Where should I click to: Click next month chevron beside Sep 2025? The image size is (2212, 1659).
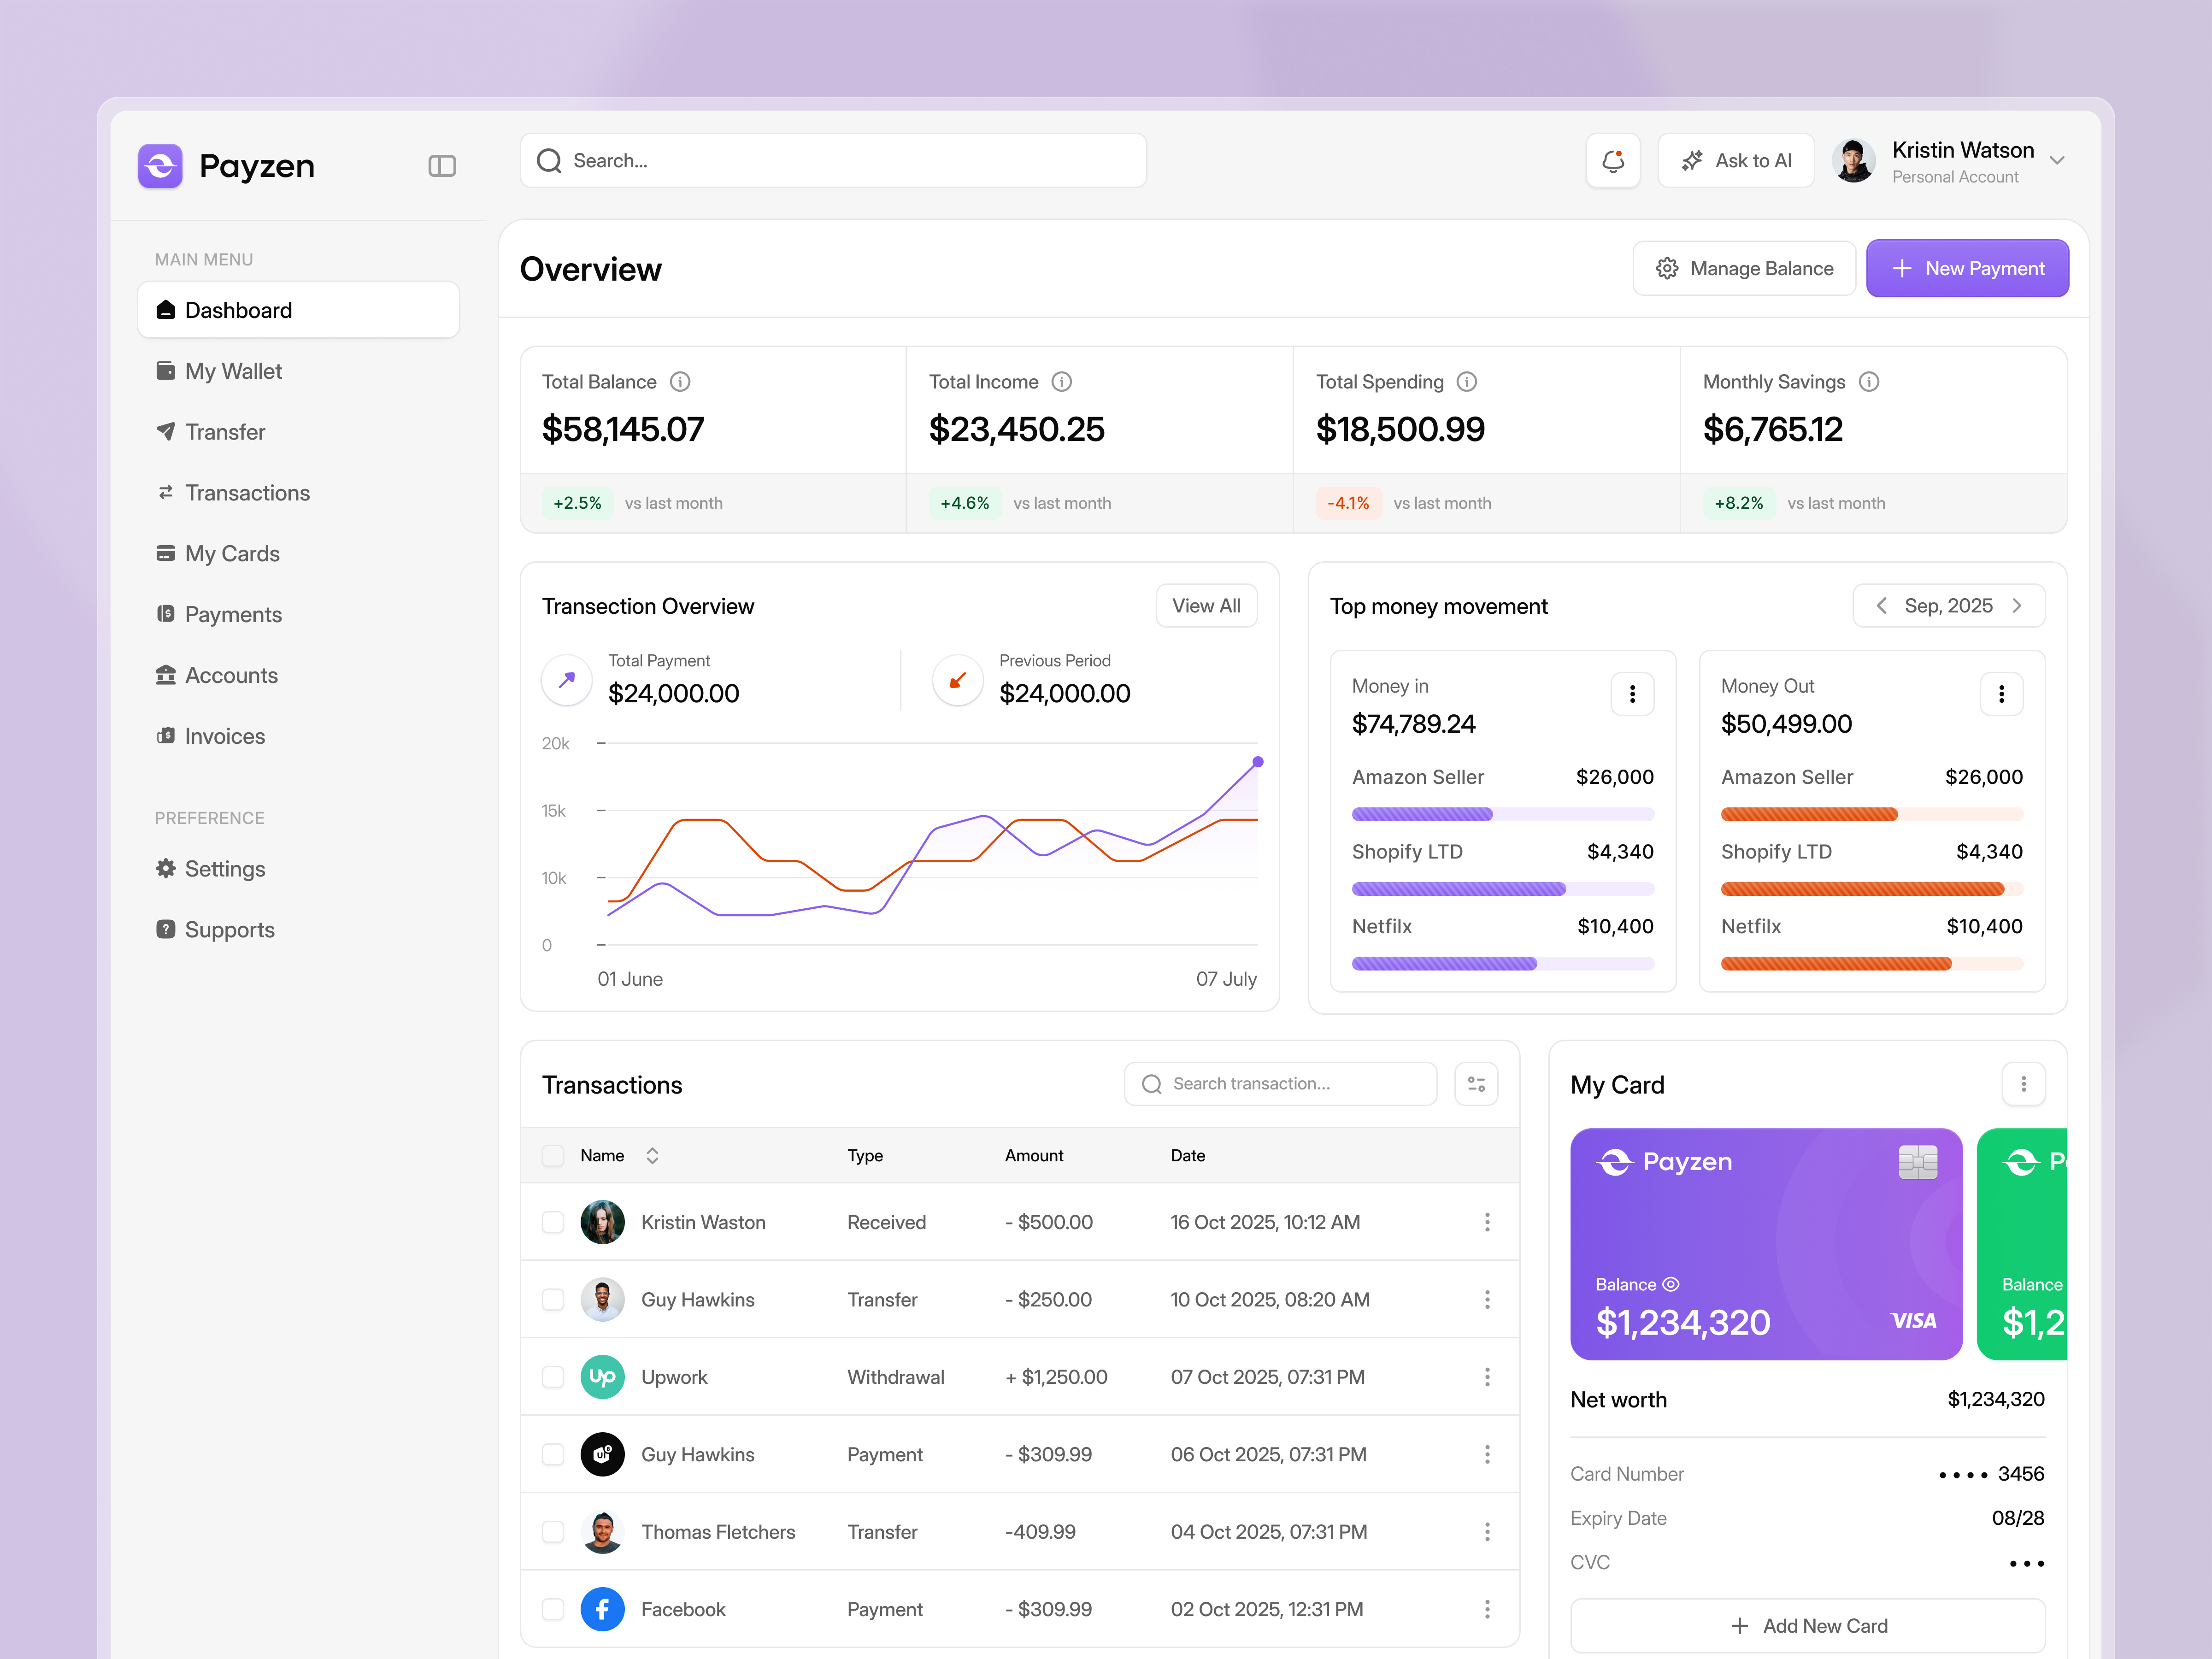pyautogui.click(x=2017, y=605)
